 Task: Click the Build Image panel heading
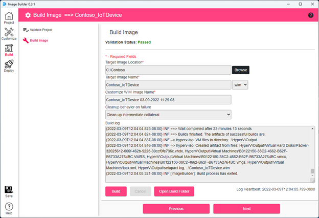pos(124,32)
